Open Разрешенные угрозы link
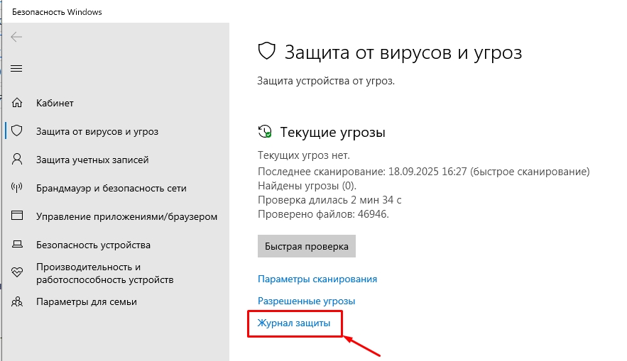This screenshot has width=627, height=361. coord(306,301)
